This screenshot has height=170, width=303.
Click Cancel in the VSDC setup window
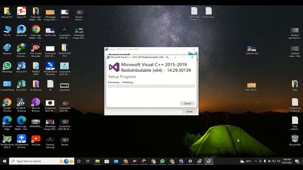[189, 111]
